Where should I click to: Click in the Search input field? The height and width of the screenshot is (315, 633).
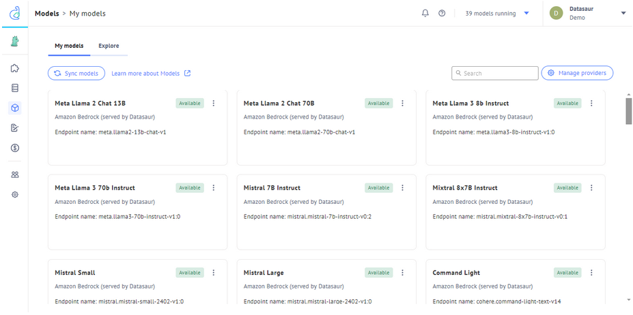tap(495, 74)
